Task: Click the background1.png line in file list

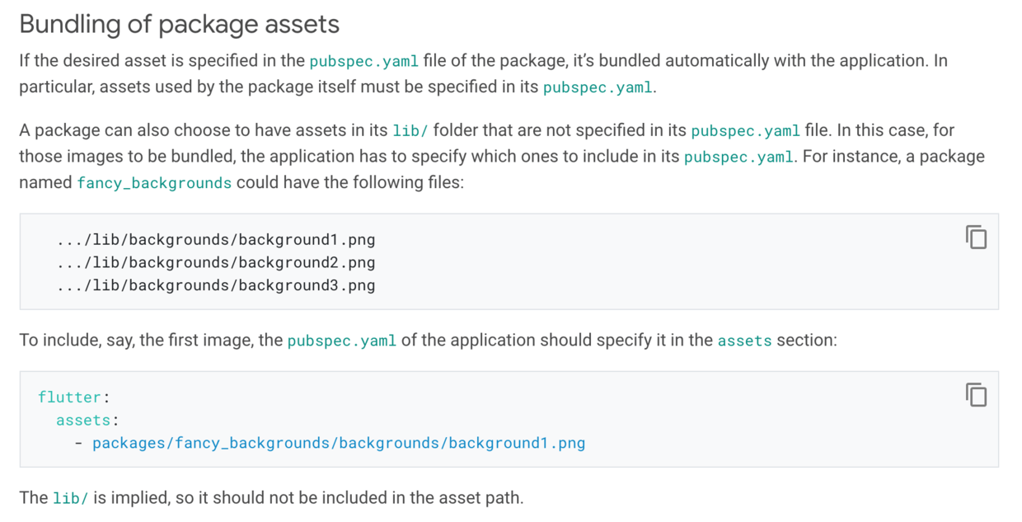Action: [x=216, y=240]
